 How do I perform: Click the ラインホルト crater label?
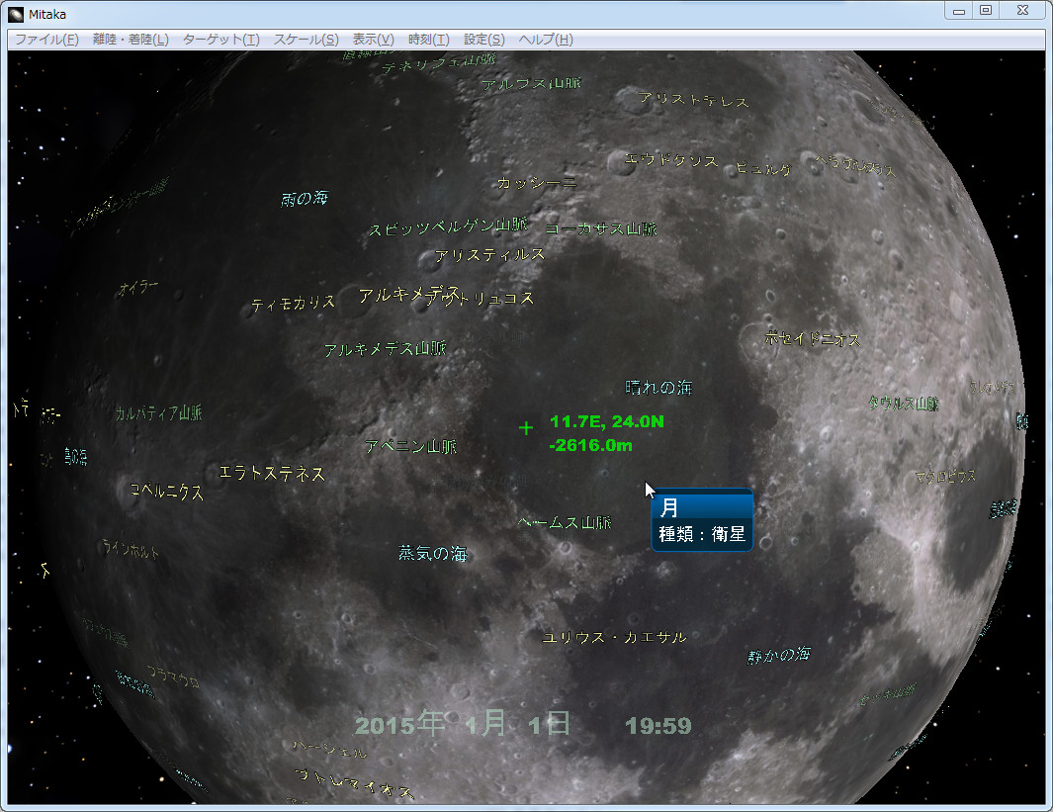(x=131, y=549)
